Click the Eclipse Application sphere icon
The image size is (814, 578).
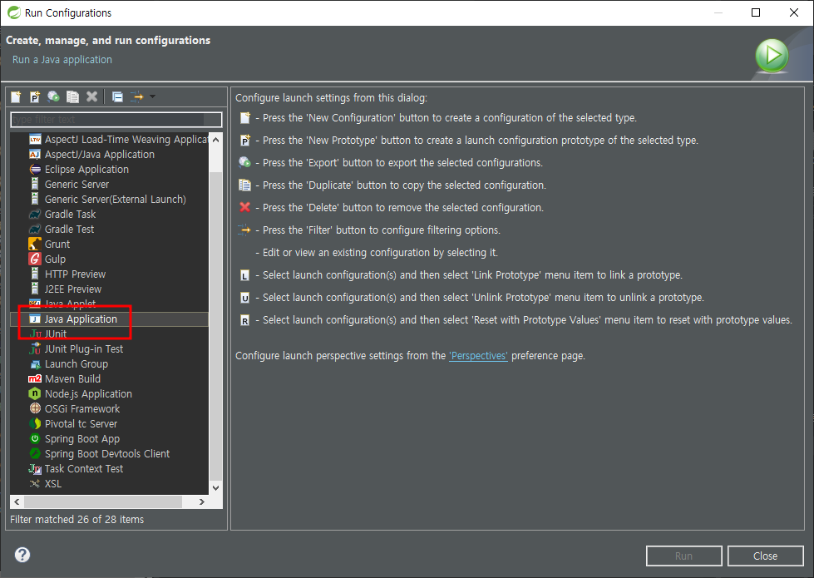tap(35, 170)
